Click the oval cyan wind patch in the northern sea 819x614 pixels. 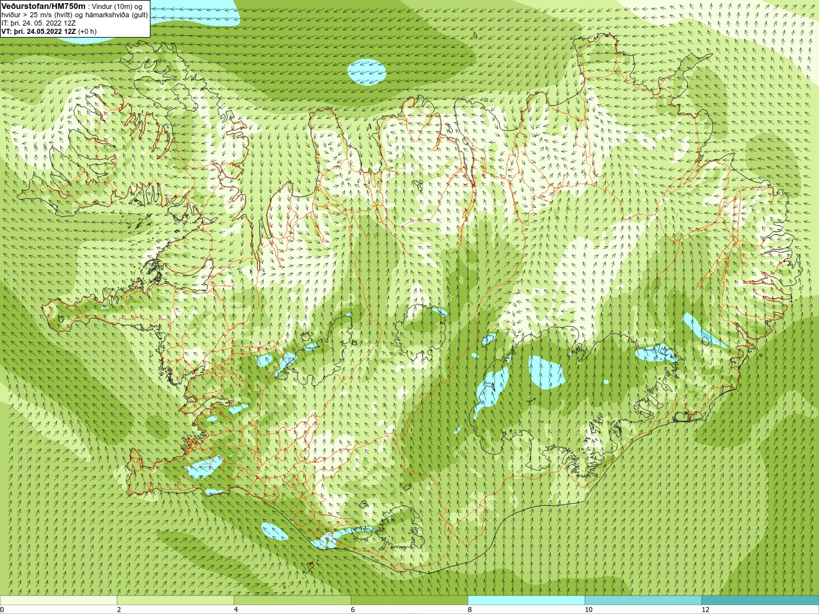(367, 72)
